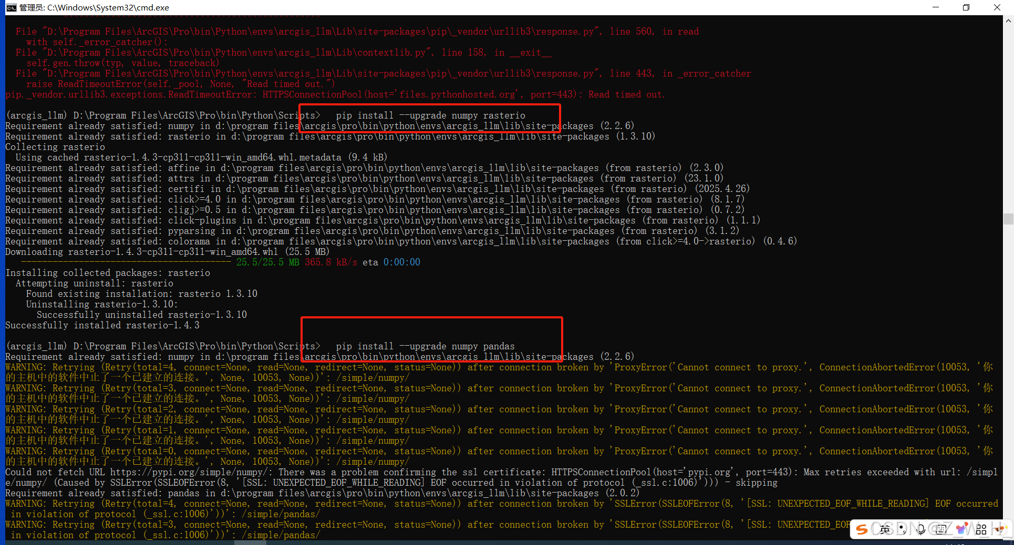The width and height of the screenshot is (1014, 545).
Task: Click the 'Found existing installation: rasterio 1.3.10' line
Action: 142,294
